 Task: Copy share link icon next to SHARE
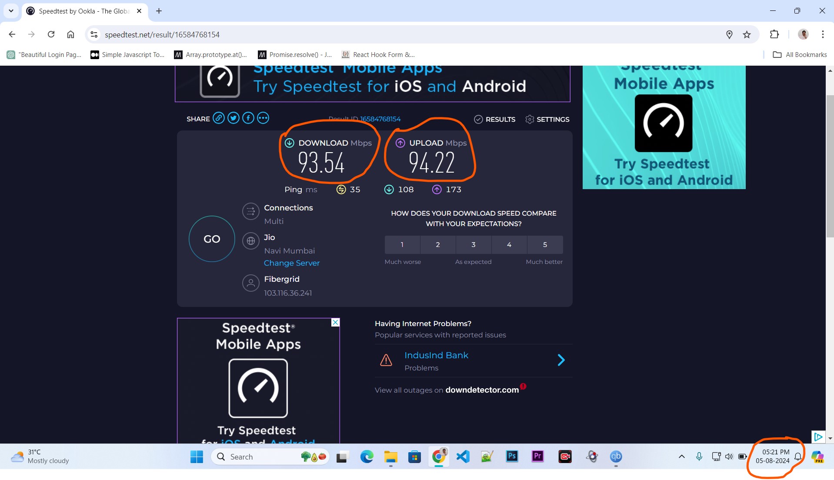[x=219, y=118]
